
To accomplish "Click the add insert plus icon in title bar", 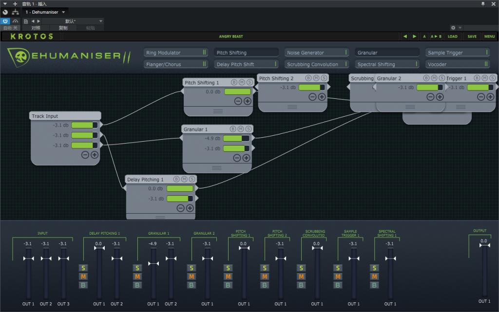I will point(15,4).
